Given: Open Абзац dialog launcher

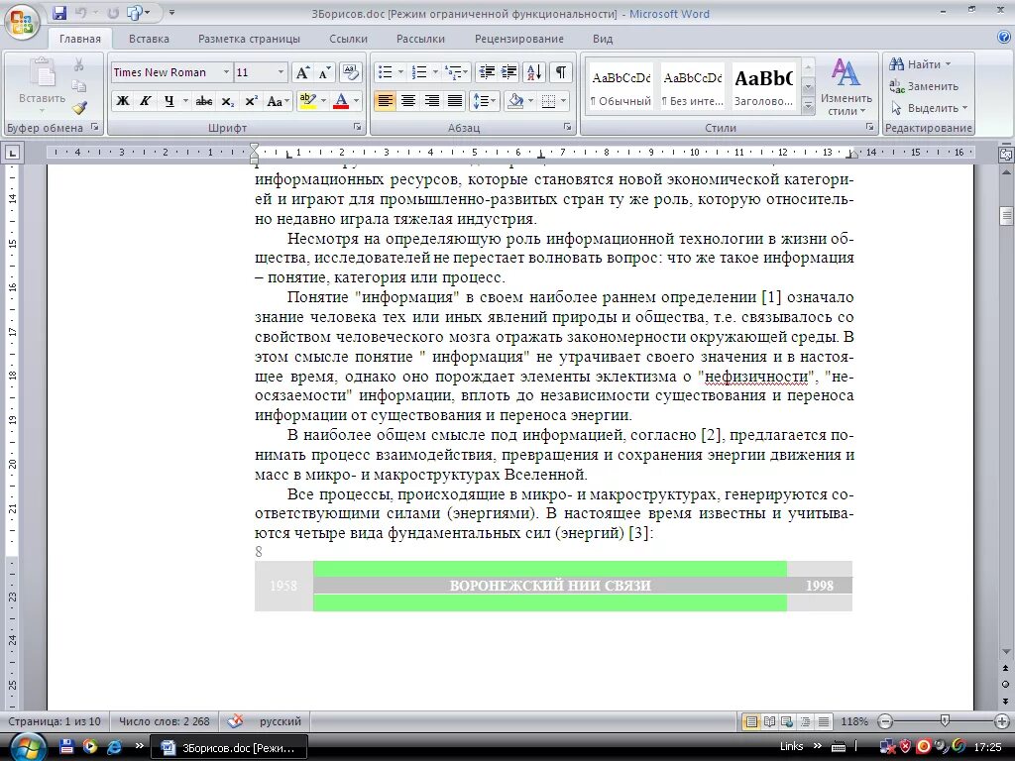Looking at the screenshot, I should click(x=568, y=128).
